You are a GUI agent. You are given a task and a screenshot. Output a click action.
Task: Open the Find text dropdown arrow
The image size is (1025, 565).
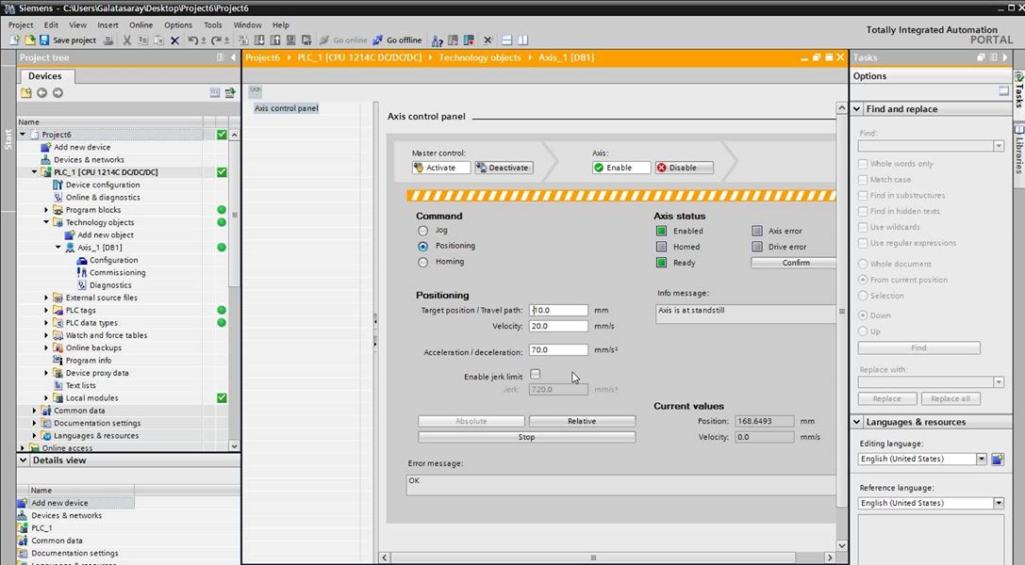[x=999, y=146]
